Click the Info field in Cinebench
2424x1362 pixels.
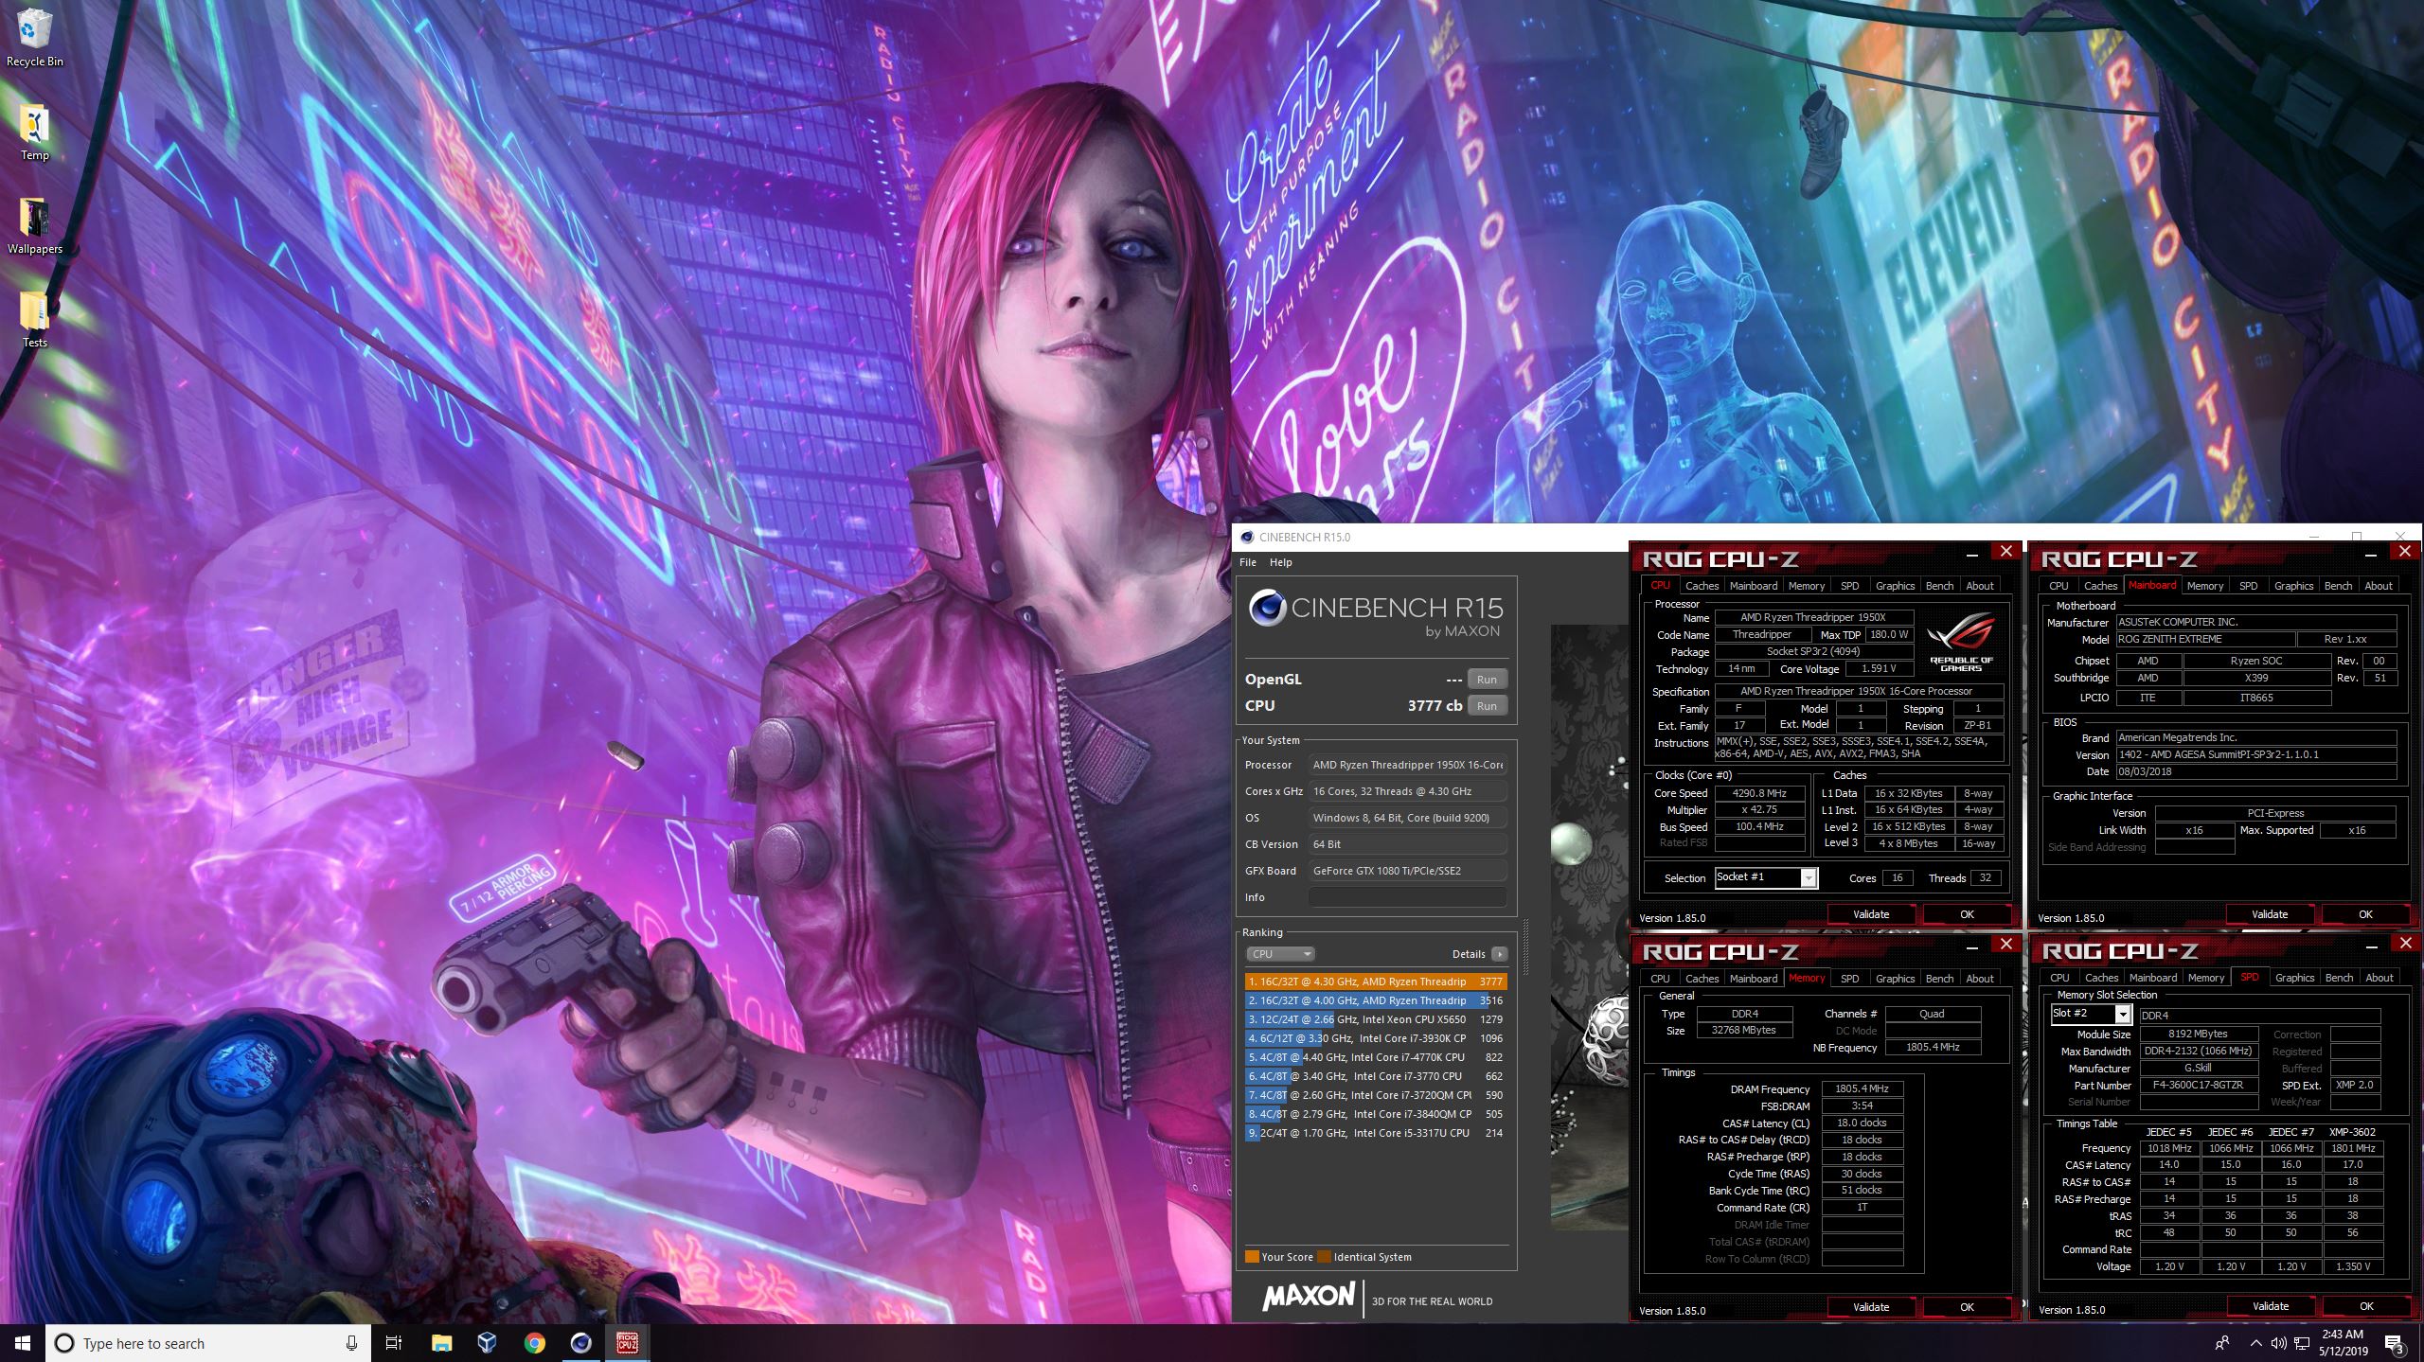[1408, 897]
